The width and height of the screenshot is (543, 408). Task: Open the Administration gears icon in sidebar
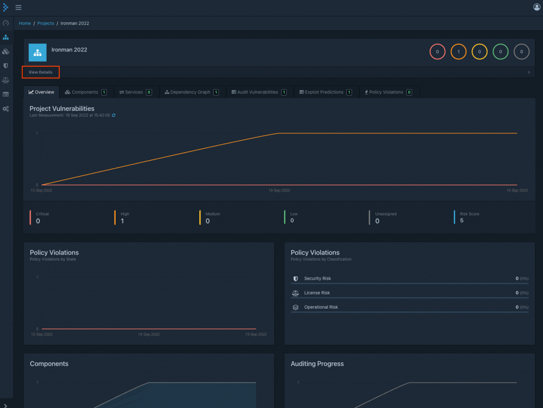(x=5, y=109)
